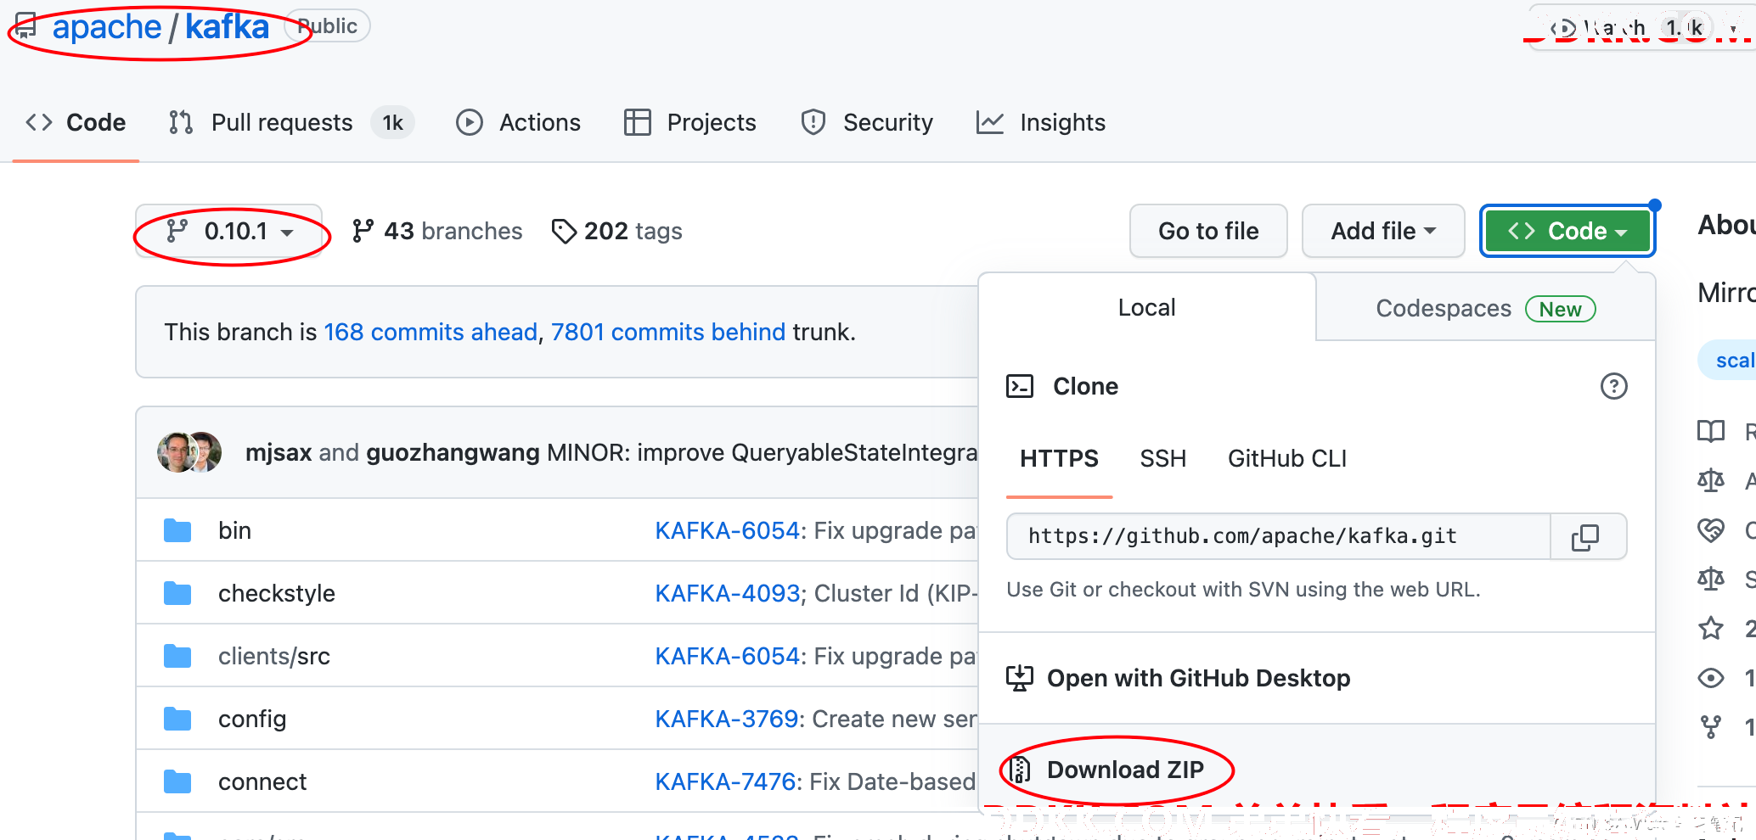Open the Insights tab
The width and height of the screenshot is (1756, 840).
point(1040,122)
